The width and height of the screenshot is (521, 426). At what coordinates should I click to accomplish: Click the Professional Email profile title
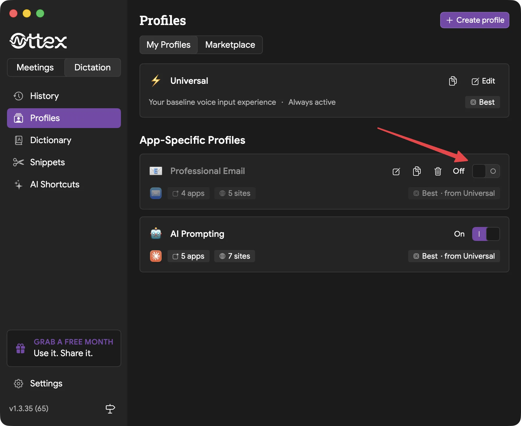click(x=208, y=171)
